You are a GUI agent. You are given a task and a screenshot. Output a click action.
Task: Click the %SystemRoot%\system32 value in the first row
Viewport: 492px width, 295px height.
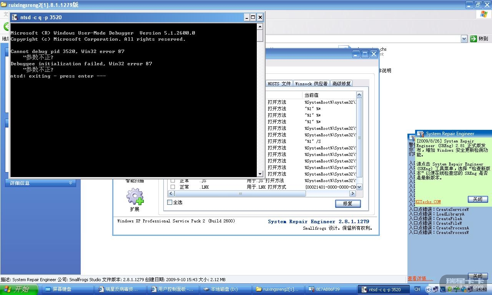point(331,102)
